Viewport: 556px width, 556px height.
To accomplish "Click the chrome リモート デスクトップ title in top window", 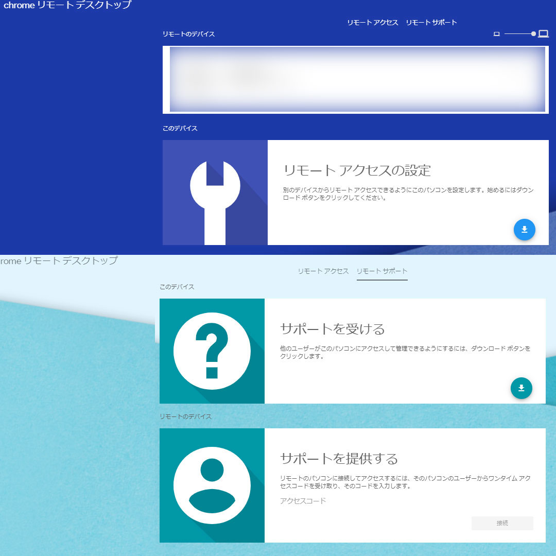I will pyautogui.click(x=67, y=5).
